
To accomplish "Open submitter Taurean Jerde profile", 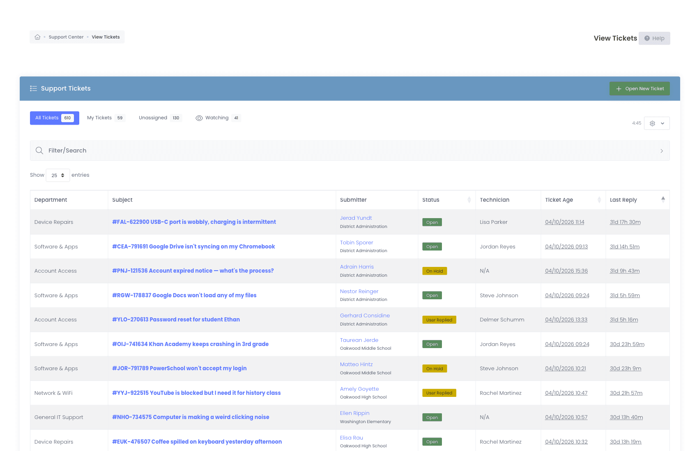I will point(359,340).
